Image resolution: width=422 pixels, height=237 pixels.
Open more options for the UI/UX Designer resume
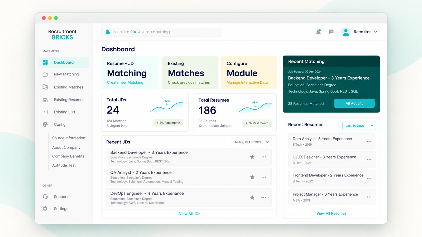(369, 160)
